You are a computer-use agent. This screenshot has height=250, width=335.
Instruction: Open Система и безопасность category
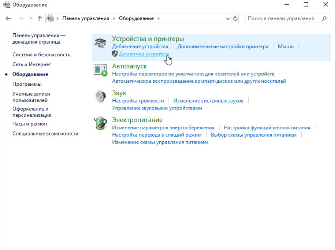tap(41, 55)
